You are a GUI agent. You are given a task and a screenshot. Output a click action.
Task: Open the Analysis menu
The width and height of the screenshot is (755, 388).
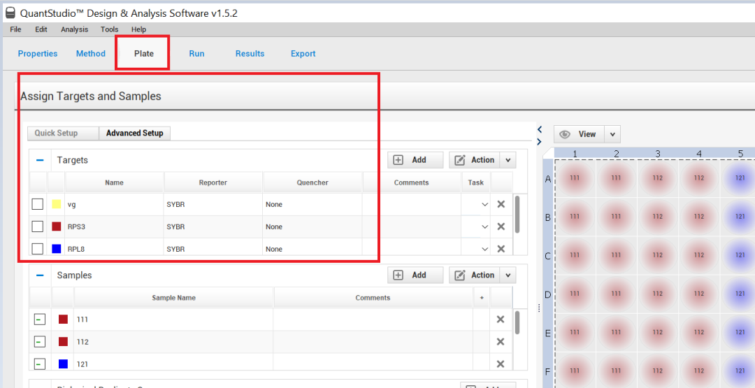click(74, 29)
